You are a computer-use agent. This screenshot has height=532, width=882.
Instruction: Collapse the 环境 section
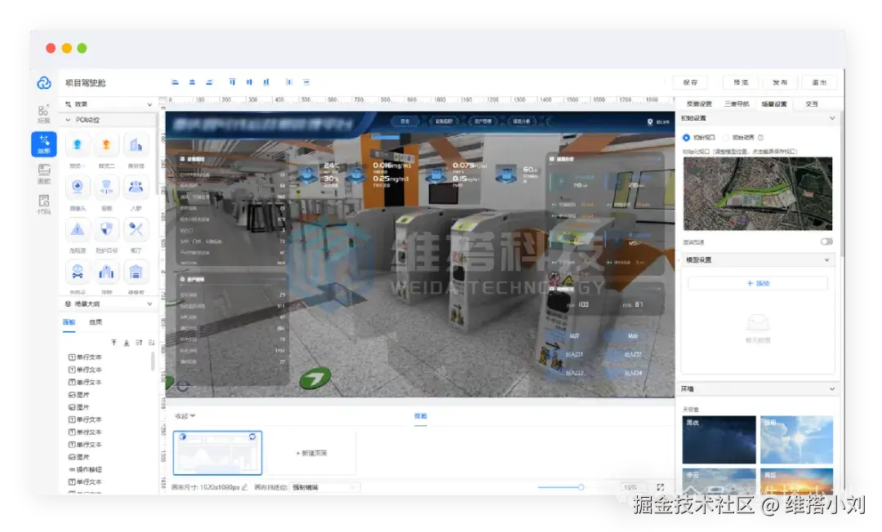[x=832, y=388]
